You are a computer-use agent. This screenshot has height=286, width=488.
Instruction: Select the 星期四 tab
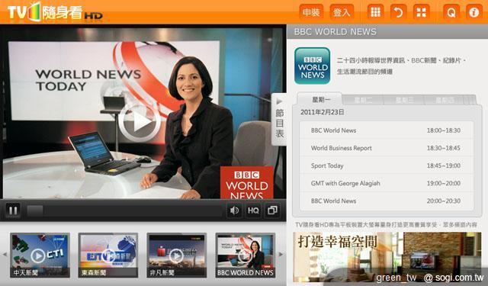445,100
